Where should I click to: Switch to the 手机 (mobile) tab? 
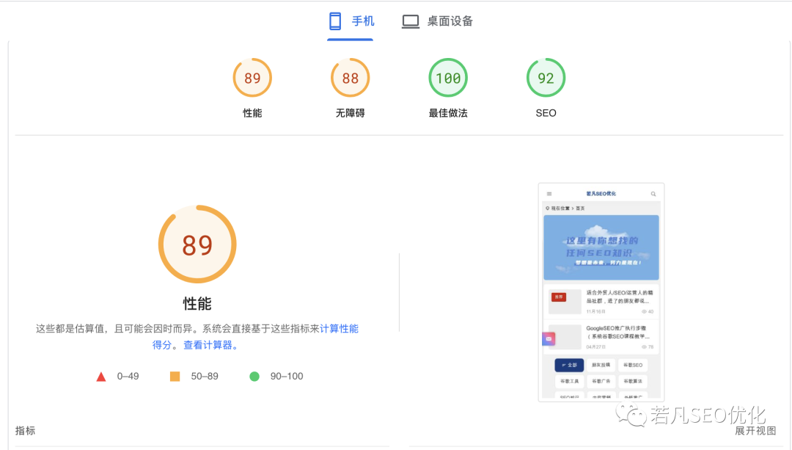(x=351, y=21)
